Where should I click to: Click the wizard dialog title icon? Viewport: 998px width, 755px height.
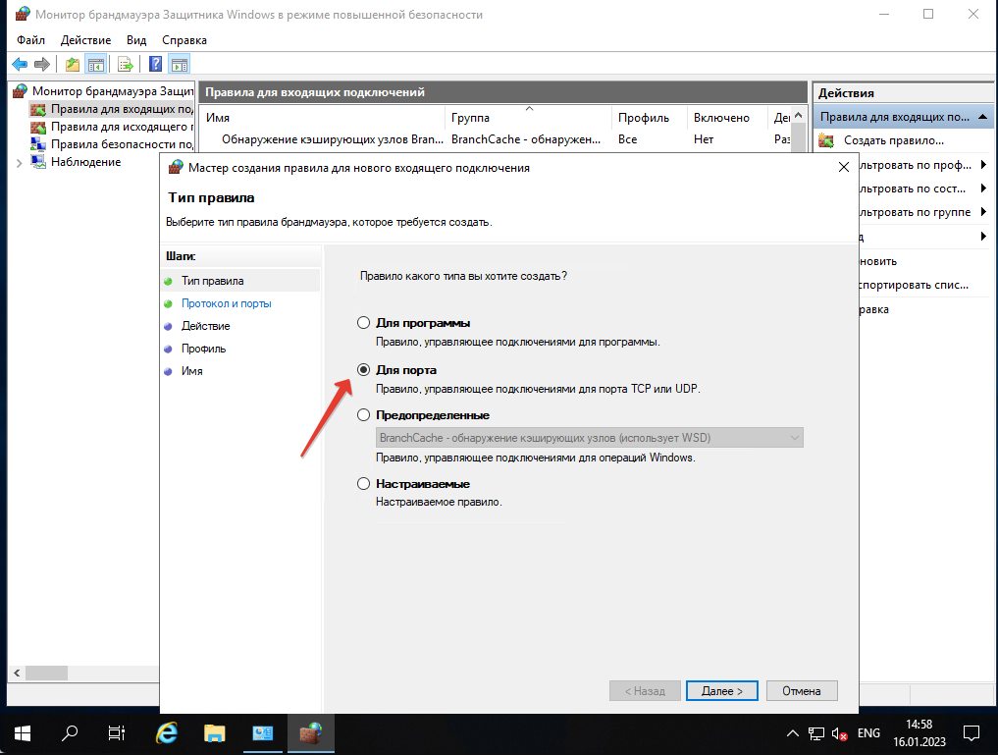pos(176,168)
